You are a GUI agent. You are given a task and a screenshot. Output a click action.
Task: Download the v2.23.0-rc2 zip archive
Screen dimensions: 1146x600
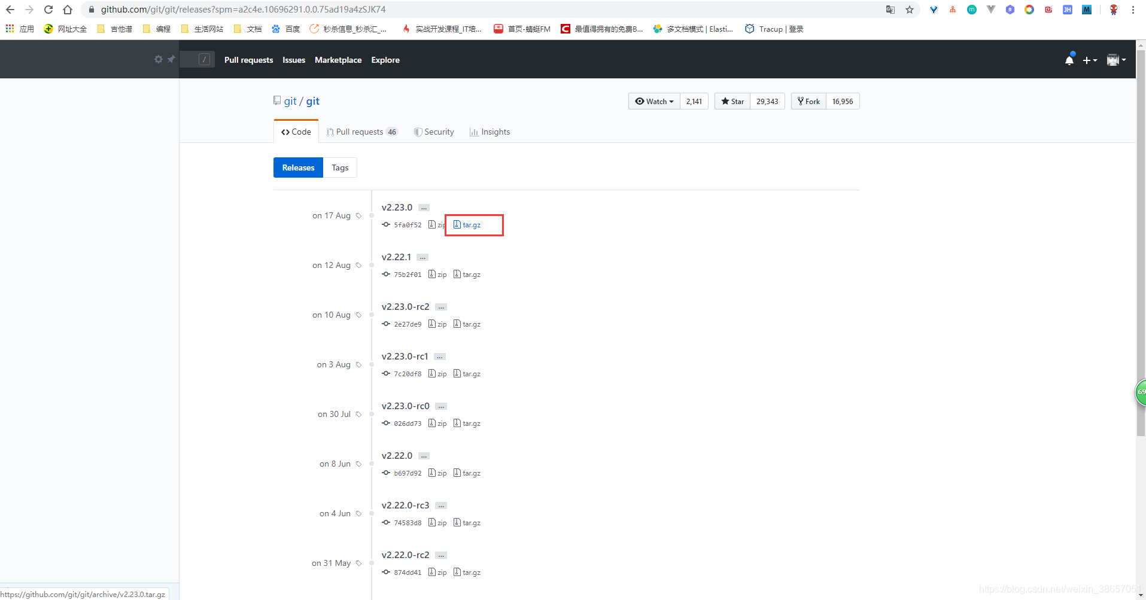click(x=437, y=324)
